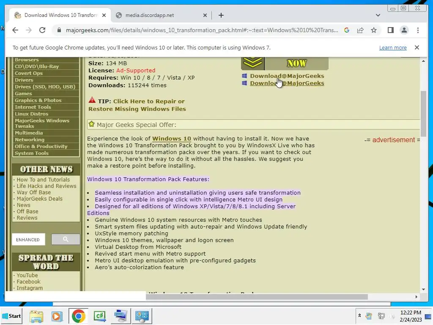Click the first Download@MajorGeeks link

pos(287,76)
